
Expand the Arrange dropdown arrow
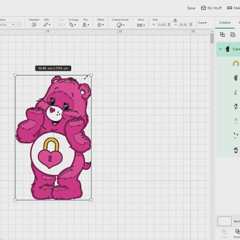pos(75,24)
